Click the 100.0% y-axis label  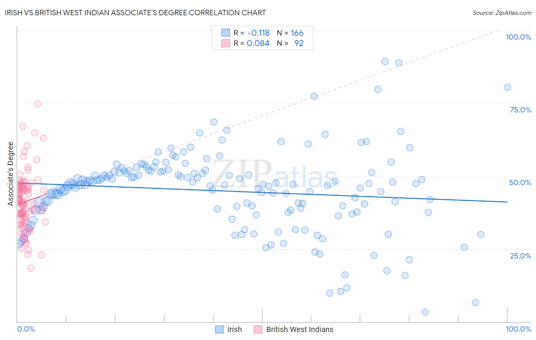click(518, 37)
